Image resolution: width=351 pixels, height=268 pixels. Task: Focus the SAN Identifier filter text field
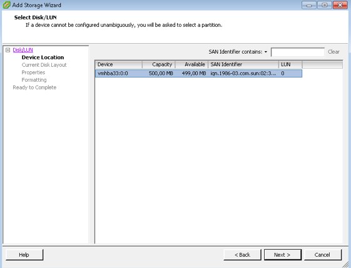pos(297,52)
